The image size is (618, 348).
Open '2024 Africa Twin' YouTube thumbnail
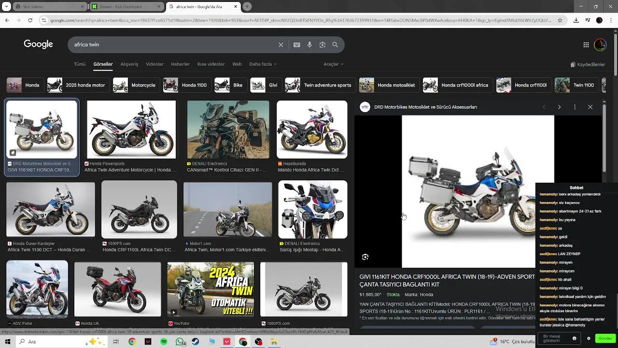point(211,290)
